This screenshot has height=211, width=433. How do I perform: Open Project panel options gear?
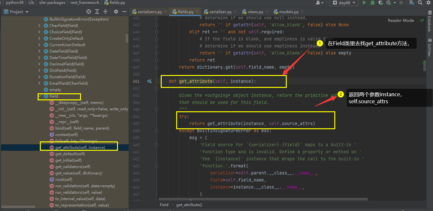116,12
